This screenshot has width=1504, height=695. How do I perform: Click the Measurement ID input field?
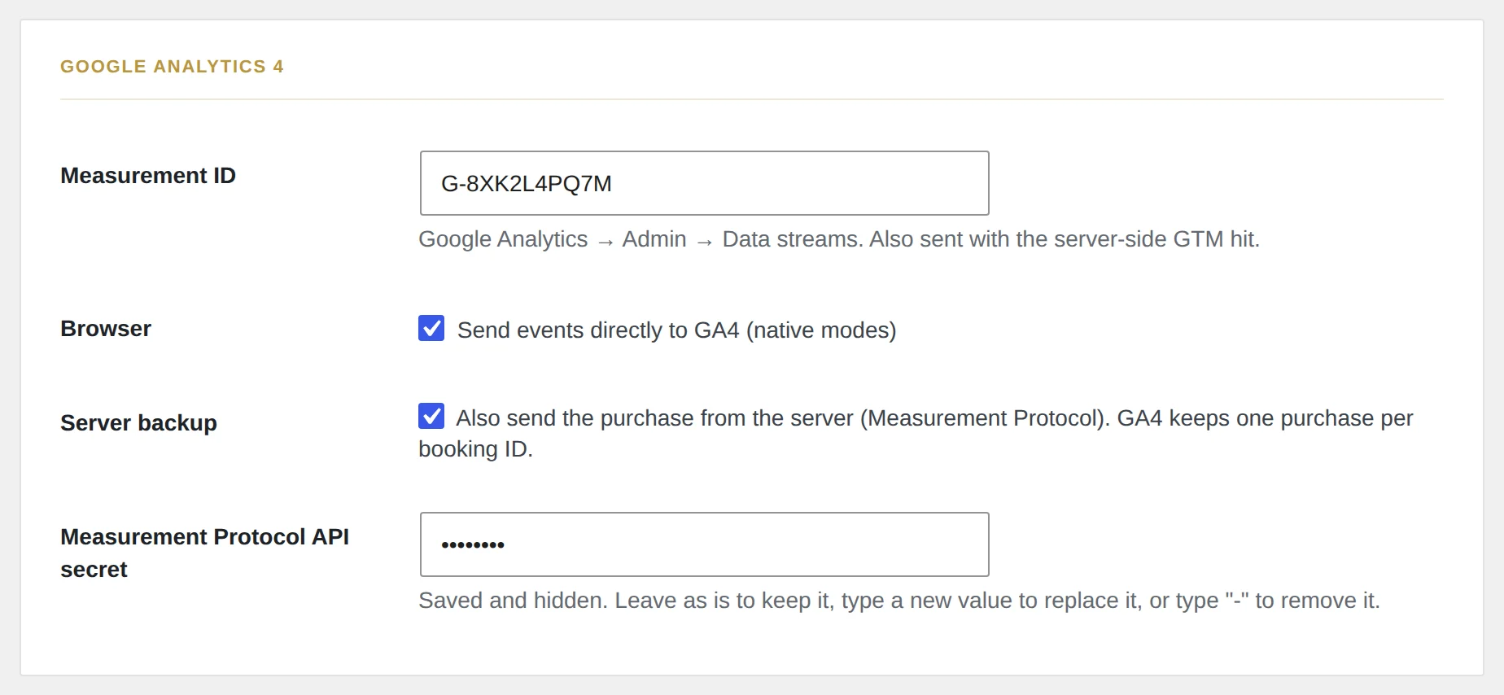[x=704, y=183]
